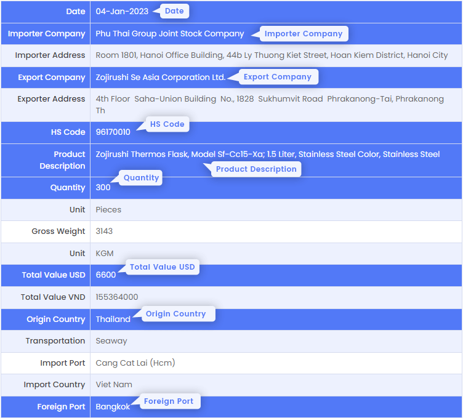Select the VND value 155364000
This screenshot has width=463, height=418.
(x=117, y=297)
